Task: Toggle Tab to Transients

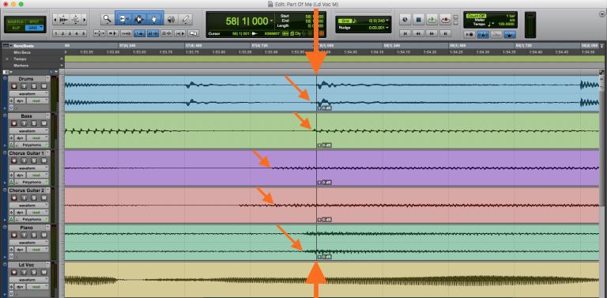Action: [113, 33]
